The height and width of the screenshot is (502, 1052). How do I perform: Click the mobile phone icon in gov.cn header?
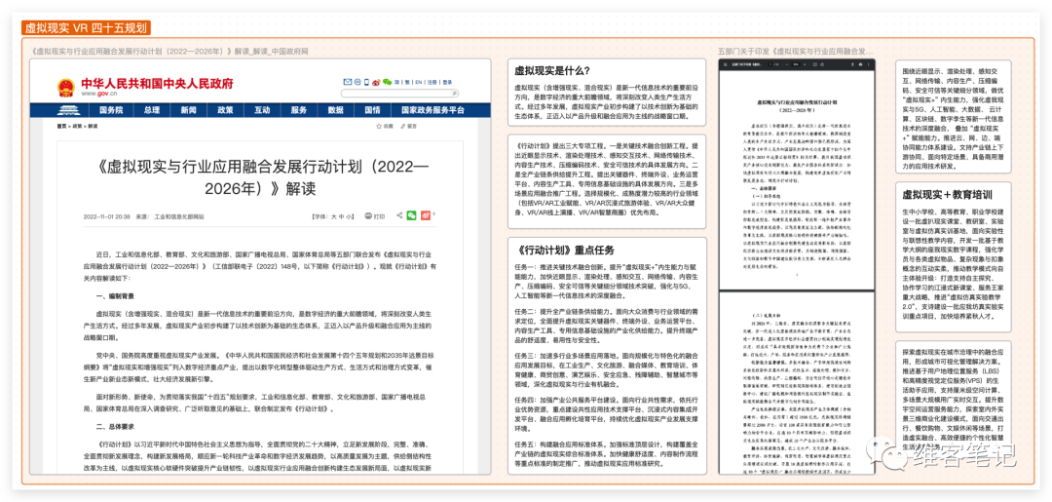366,82
